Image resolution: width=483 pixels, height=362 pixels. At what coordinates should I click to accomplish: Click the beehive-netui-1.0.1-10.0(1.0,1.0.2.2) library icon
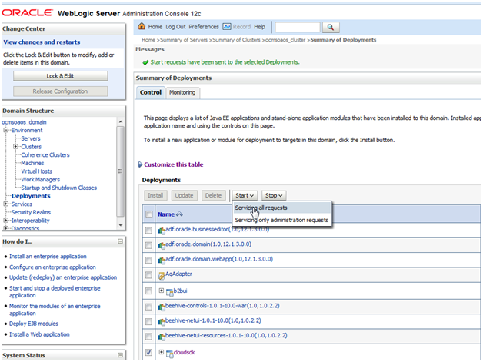click(162, 322)
